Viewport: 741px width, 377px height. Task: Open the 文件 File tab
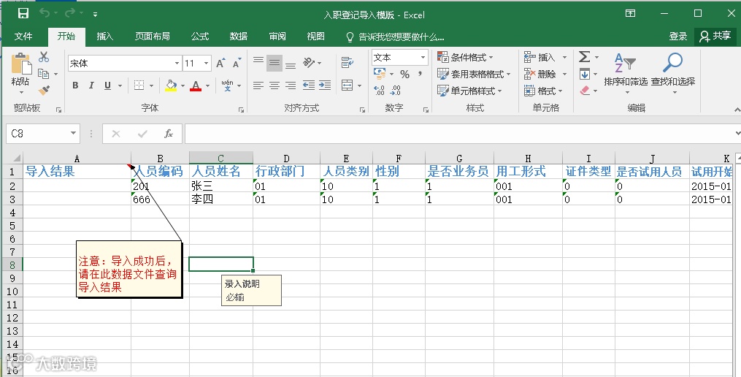pos(23,37)
